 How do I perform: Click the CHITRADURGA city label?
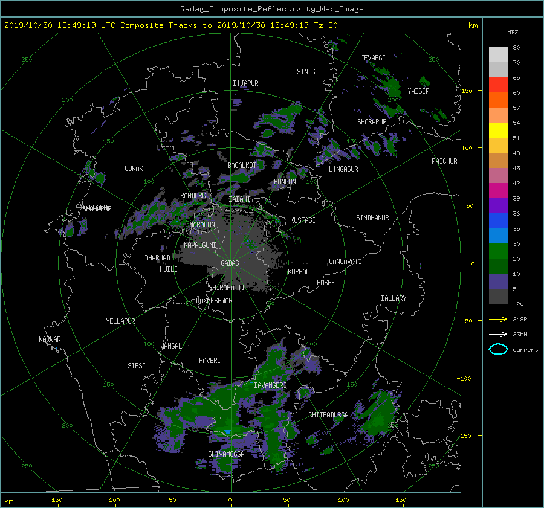tap(328, 415)
